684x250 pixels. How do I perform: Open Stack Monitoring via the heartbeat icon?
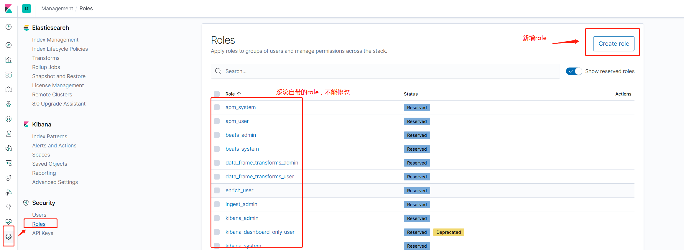(9, 221)
